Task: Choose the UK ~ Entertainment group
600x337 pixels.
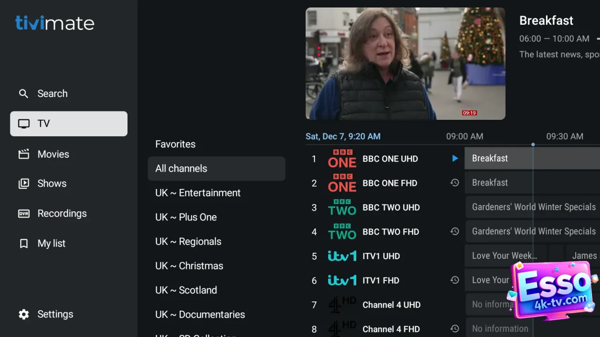Action: click(x=198, y=193)
